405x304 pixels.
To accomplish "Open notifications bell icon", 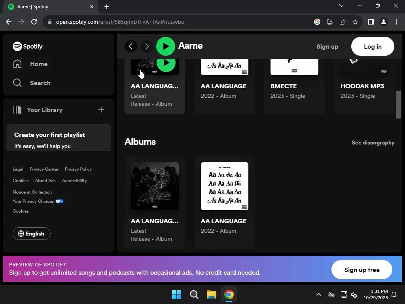I will coord(394,294).
